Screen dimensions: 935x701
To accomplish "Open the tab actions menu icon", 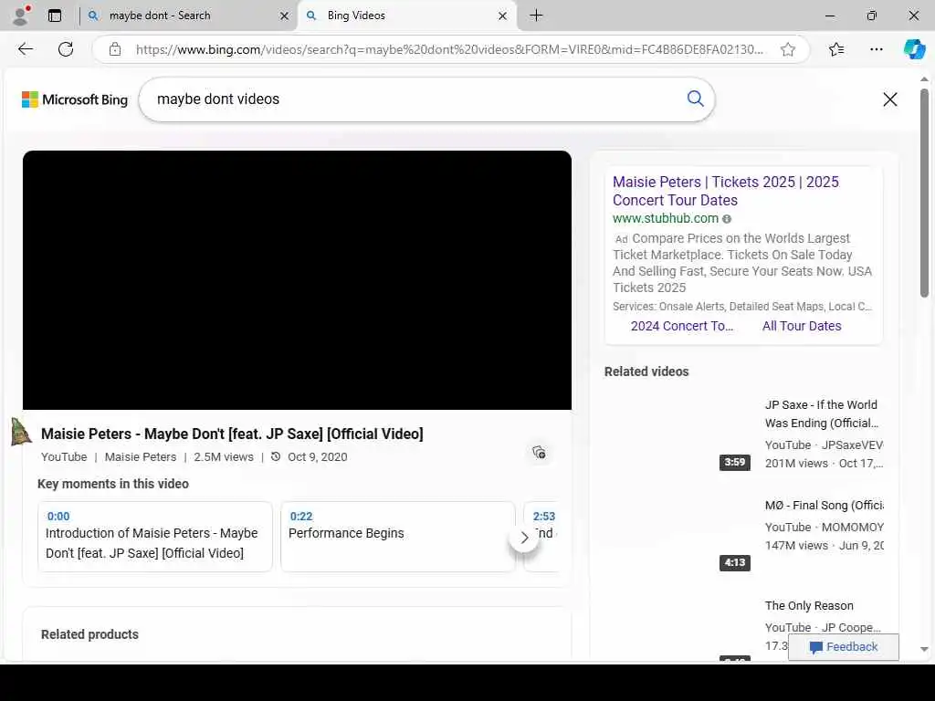I will [x=55, y=16].
